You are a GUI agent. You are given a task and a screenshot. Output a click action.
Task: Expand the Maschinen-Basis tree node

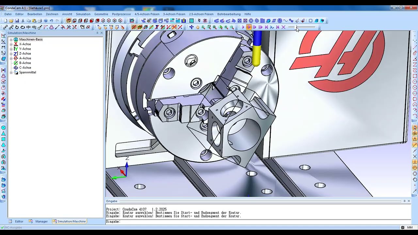click(x=11, y=39)
